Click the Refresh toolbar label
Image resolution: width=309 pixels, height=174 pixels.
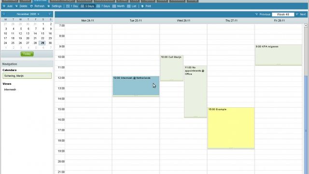pos(40,6)
